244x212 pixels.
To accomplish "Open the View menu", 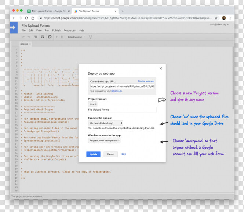I will click(x=39, y=30).
